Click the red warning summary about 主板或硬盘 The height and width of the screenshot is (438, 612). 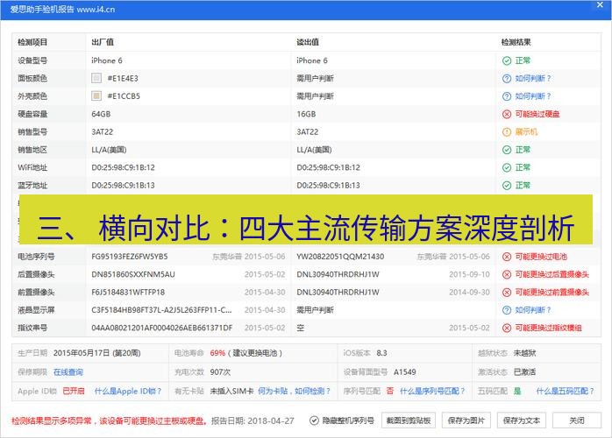point(109,420)
